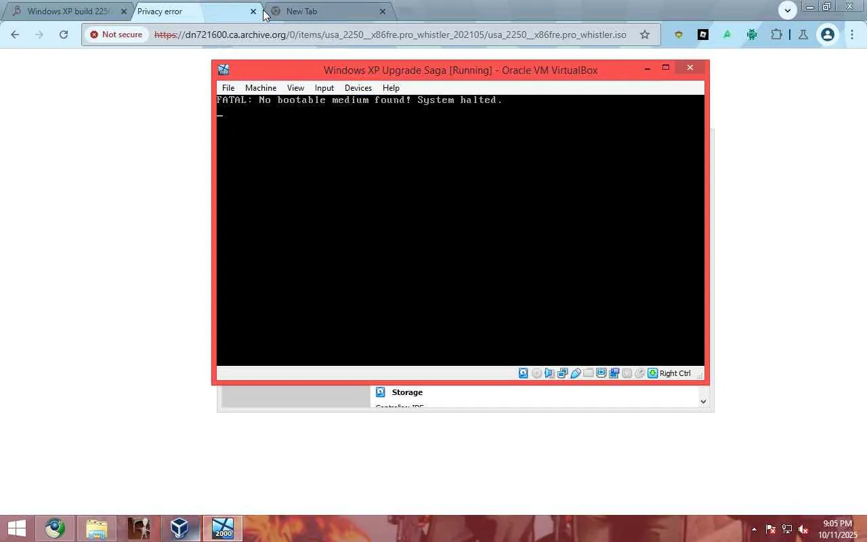Open the Chrome taskbar icon

[55, 528]
